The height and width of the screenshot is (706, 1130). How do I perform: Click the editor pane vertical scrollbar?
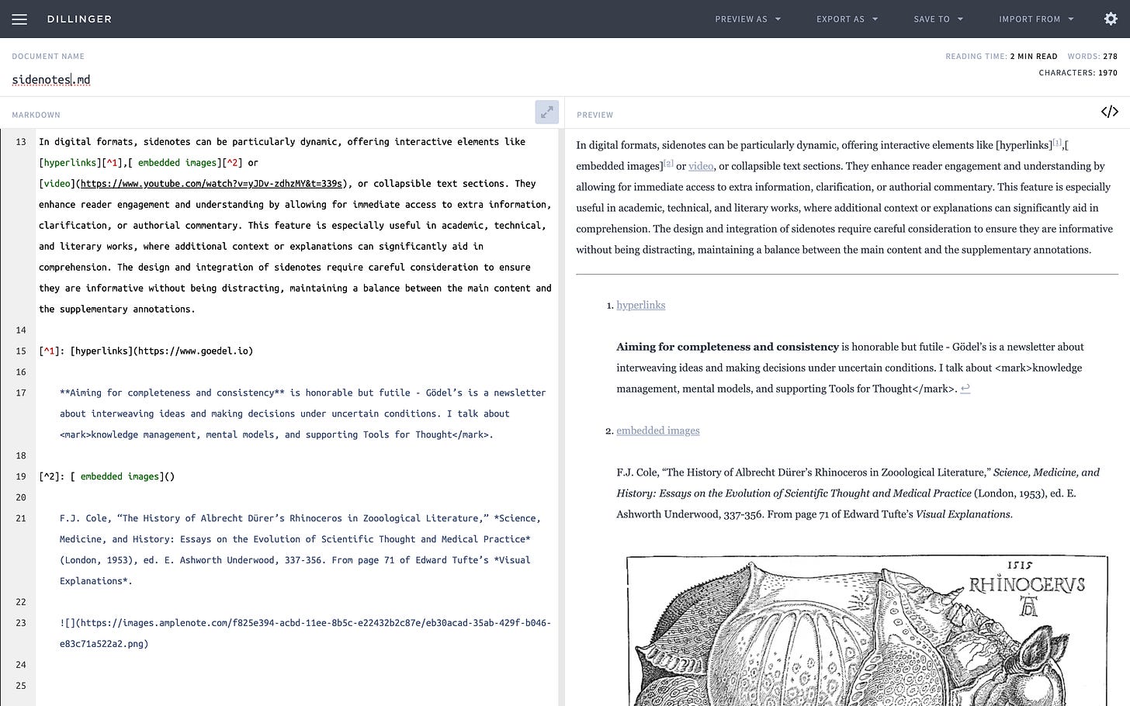coord(561,417)
